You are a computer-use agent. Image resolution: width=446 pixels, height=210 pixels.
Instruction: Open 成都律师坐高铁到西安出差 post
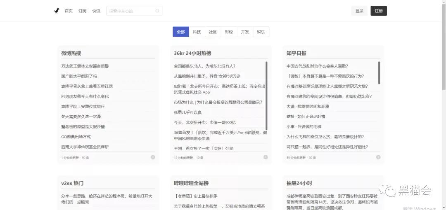[x=332, y=202]
